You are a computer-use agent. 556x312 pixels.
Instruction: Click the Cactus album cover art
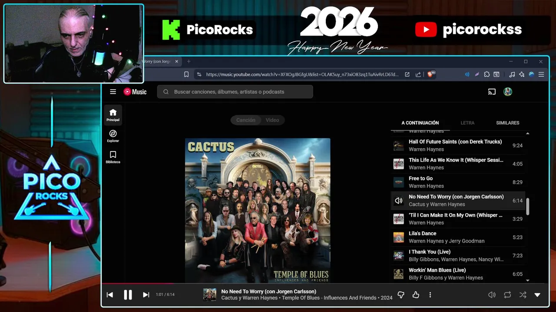click(258, 211)
